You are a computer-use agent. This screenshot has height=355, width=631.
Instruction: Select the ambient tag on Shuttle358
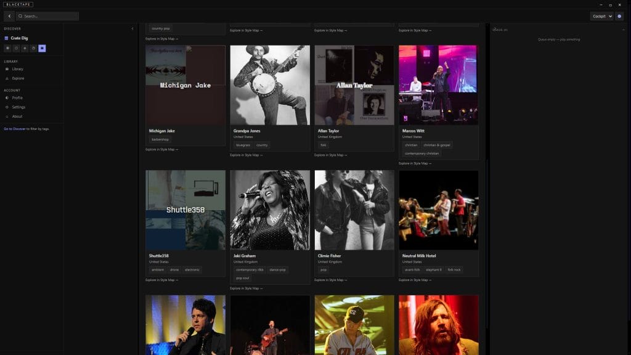(x=158, y=270)
